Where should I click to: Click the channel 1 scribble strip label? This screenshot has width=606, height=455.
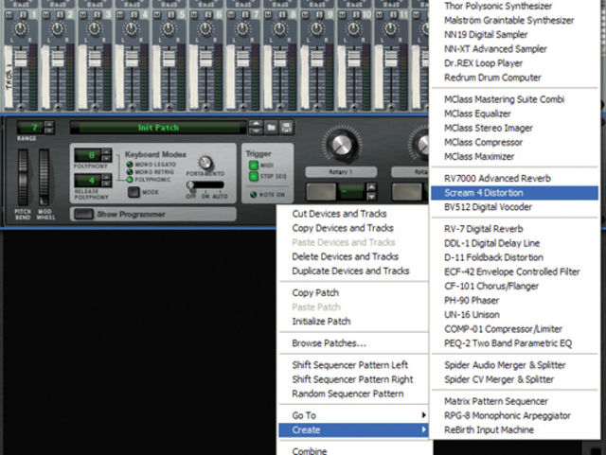click(x=9, y=78)
